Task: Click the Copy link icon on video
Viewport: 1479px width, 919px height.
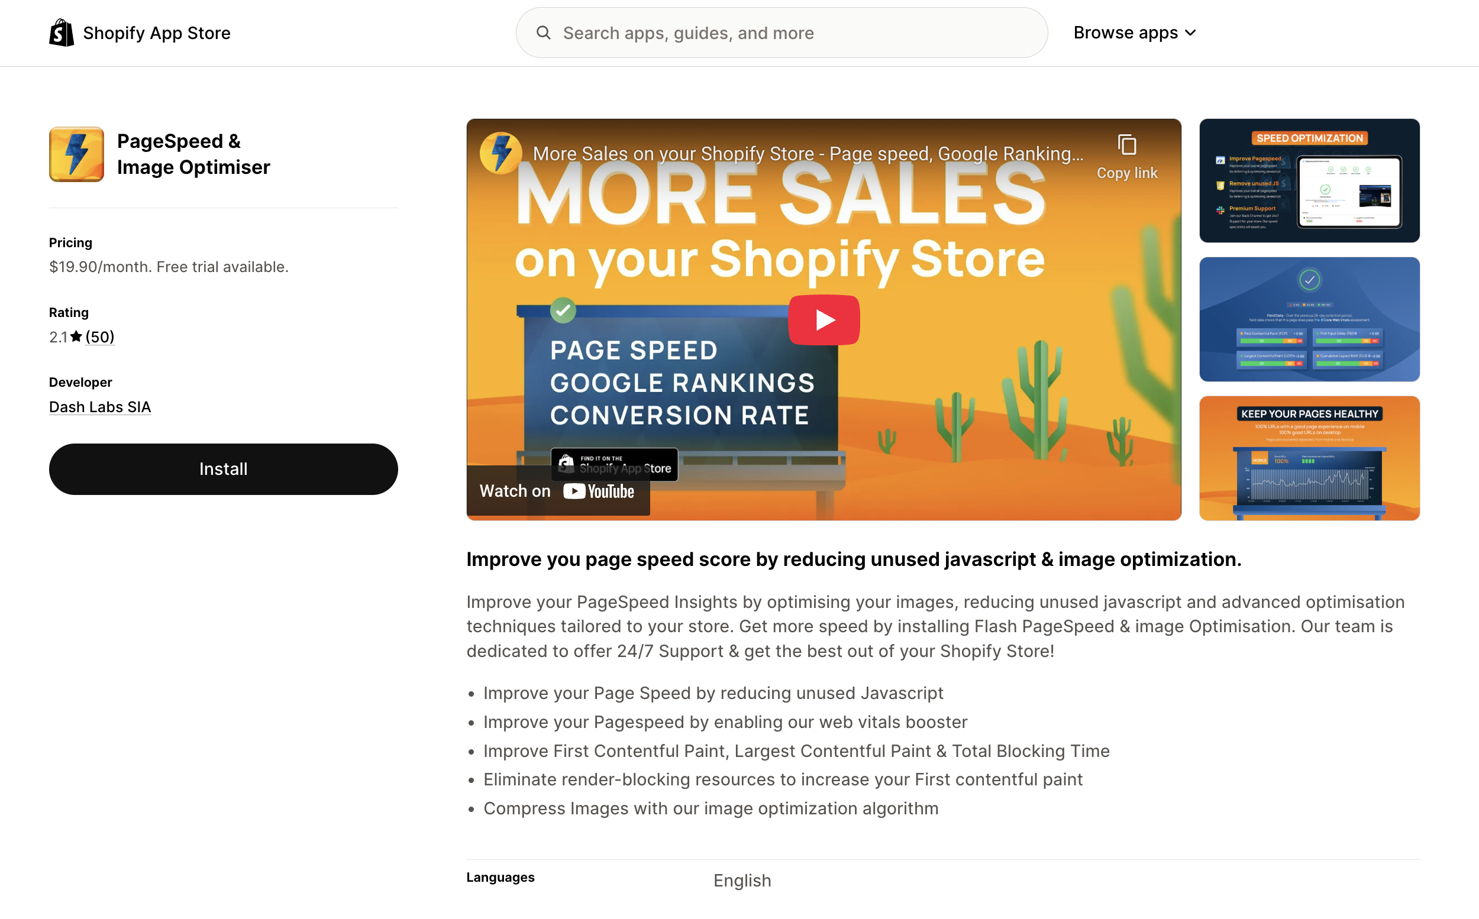Action: [1126, 146]
